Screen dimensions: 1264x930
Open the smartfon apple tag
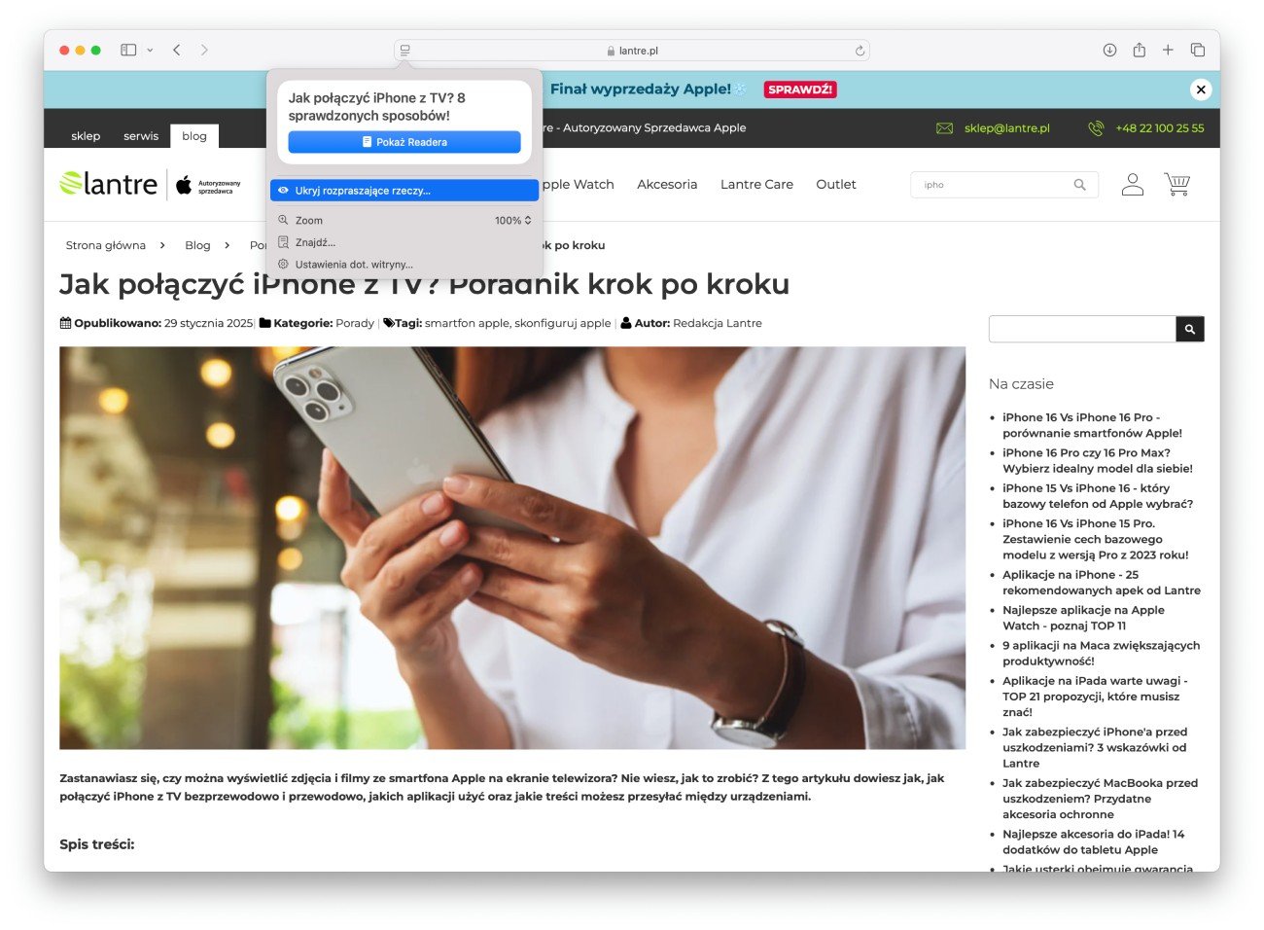(x=467, y=323)
